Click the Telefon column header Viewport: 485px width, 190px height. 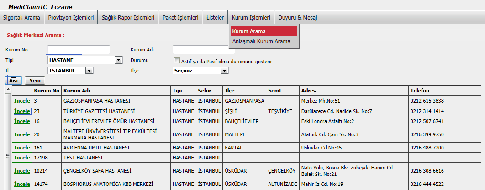[420, 91]
